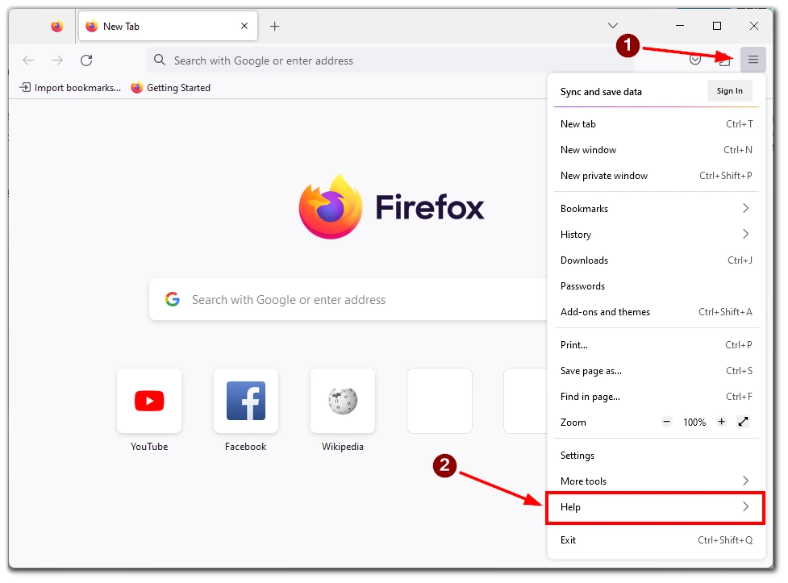Click the center page Google search box
This screenshot has height=583, width=788.
pyautogui.click(x=348, y=299)
